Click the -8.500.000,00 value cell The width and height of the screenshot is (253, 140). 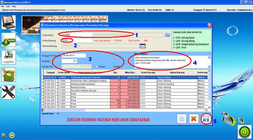tap(130, 101)
